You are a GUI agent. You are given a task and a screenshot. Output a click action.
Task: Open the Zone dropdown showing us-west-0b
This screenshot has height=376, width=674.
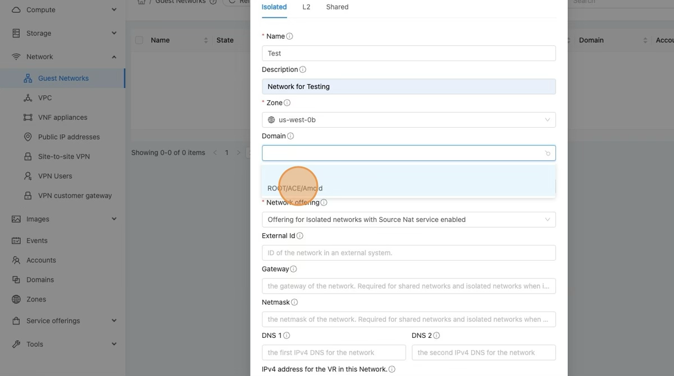coord(408,120)
